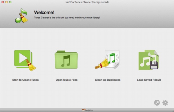Click the Tunes Cleaner logo in header

21,16
